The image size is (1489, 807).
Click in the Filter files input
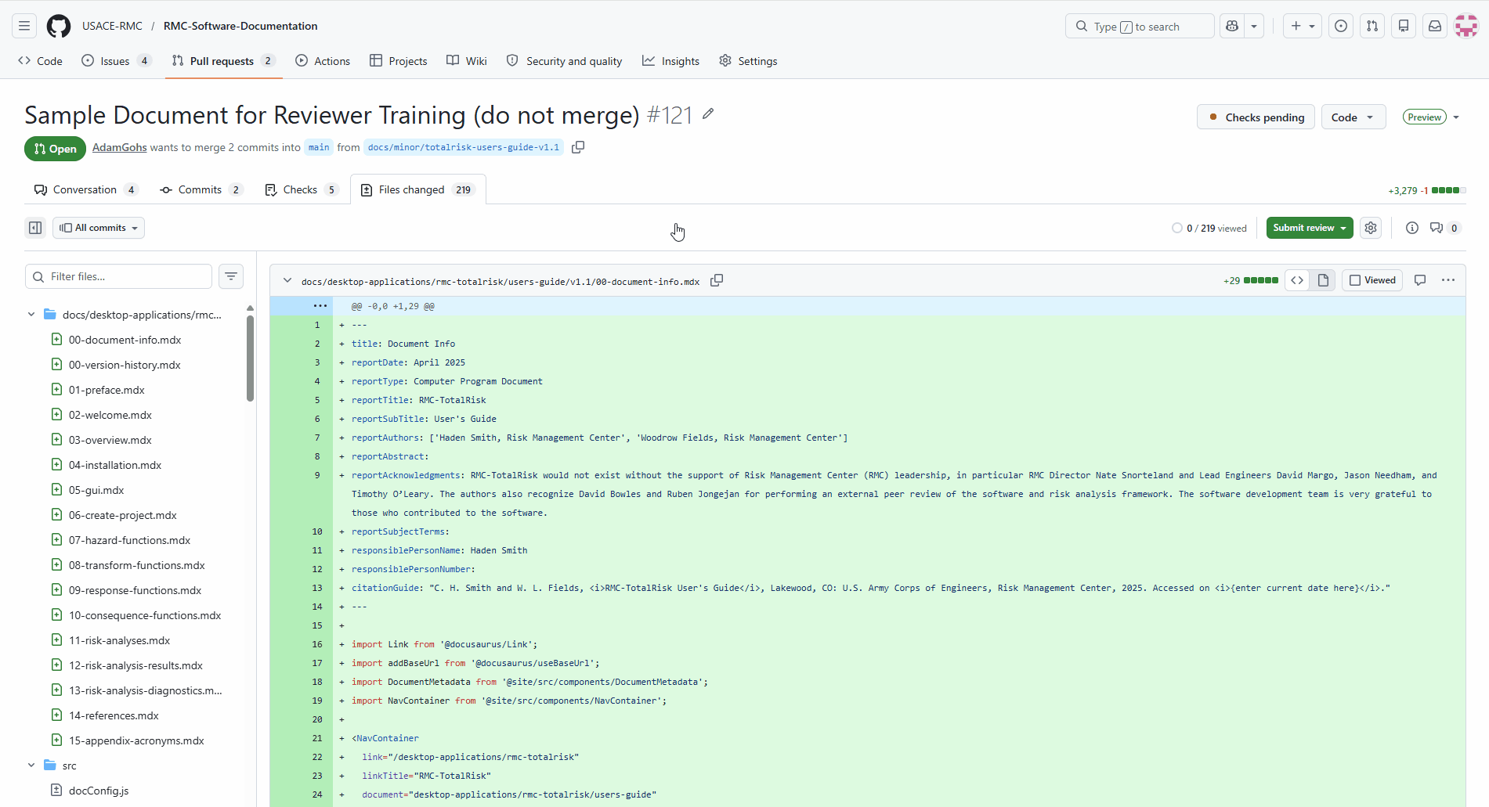pyautogui.click(x=119, y=276)
